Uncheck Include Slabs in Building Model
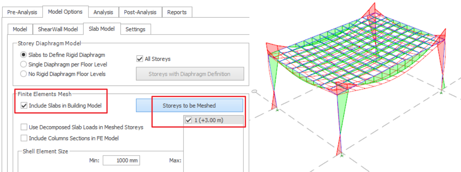 coord(24,106)
